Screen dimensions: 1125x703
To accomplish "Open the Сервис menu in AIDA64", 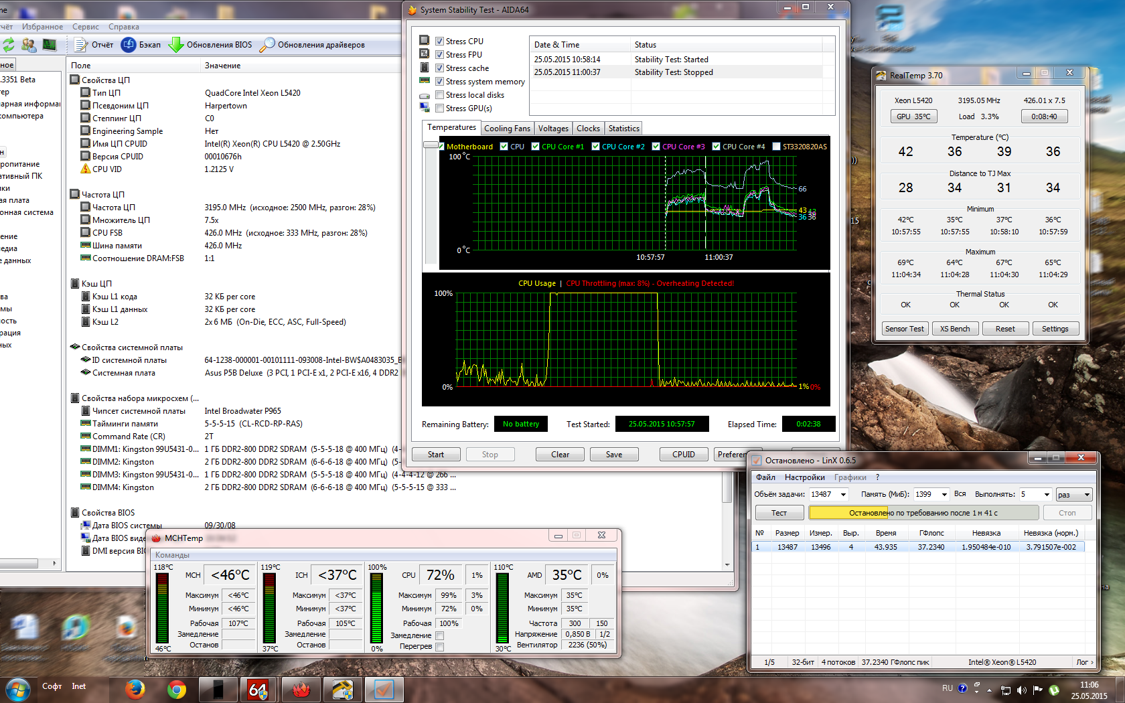I will pyautogui.click(x=86, y=27).
